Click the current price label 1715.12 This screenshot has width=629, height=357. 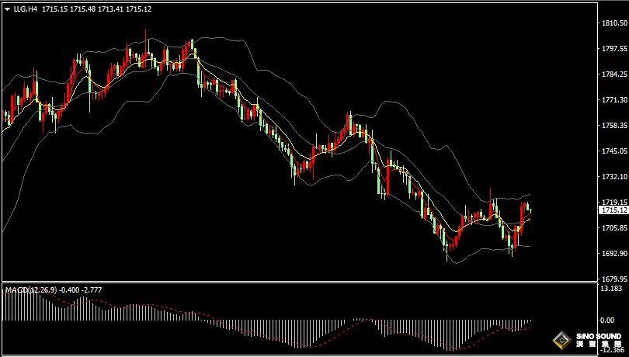pos(613,210)
